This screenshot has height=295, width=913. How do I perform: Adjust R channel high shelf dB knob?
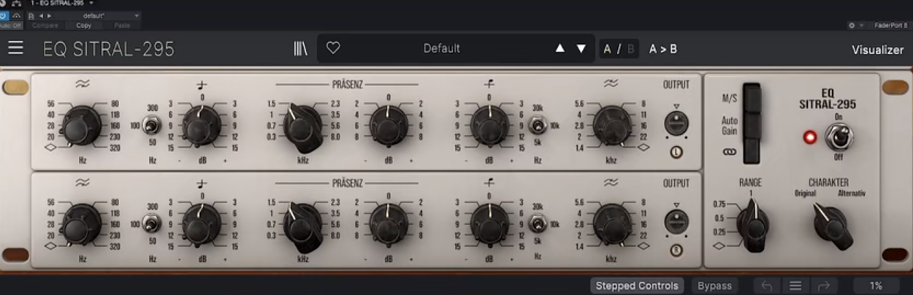pos(489,223)
